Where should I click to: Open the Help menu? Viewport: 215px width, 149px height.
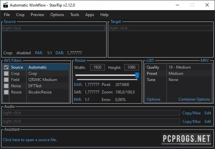tap(104, 15)
